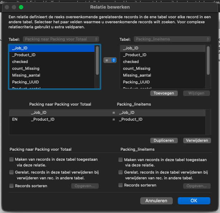Select the _Job_ID = _Job_ID criteria row
220x213 pixels.
pyautogui.click(x=107, y=112)
